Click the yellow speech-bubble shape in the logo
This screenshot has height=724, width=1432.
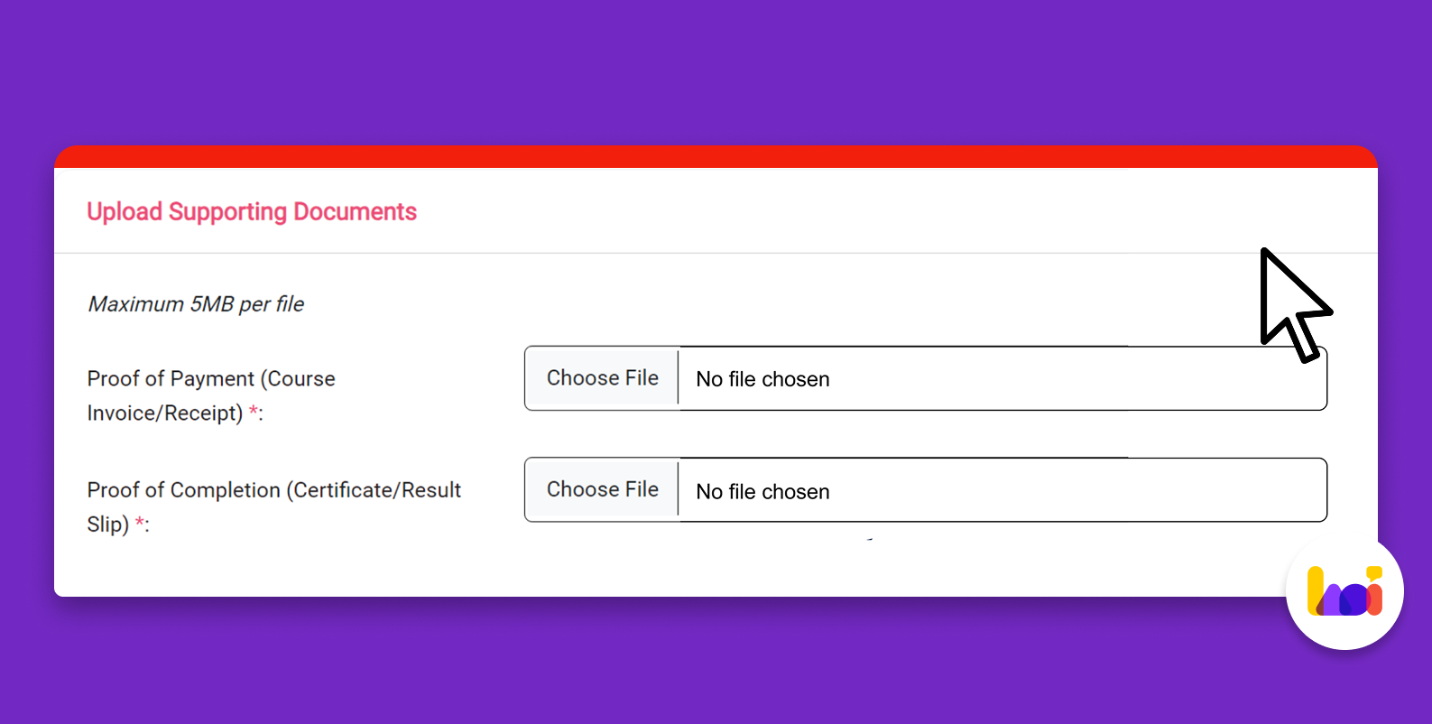1374,571
